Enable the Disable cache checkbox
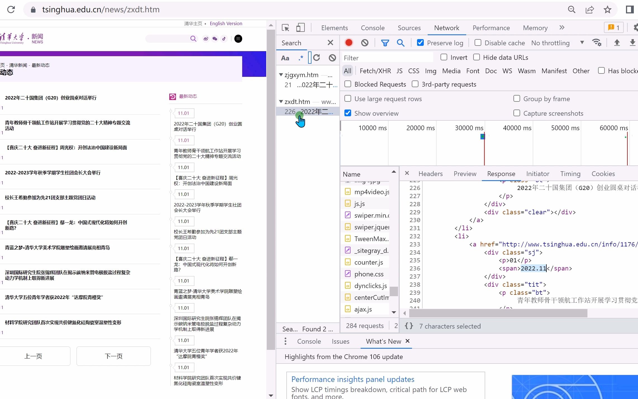Screen dimensions: 638x399 (x=478, y=42)
